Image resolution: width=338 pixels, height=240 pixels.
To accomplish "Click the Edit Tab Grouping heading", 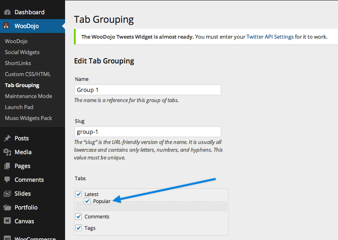I will pos(104,61).
